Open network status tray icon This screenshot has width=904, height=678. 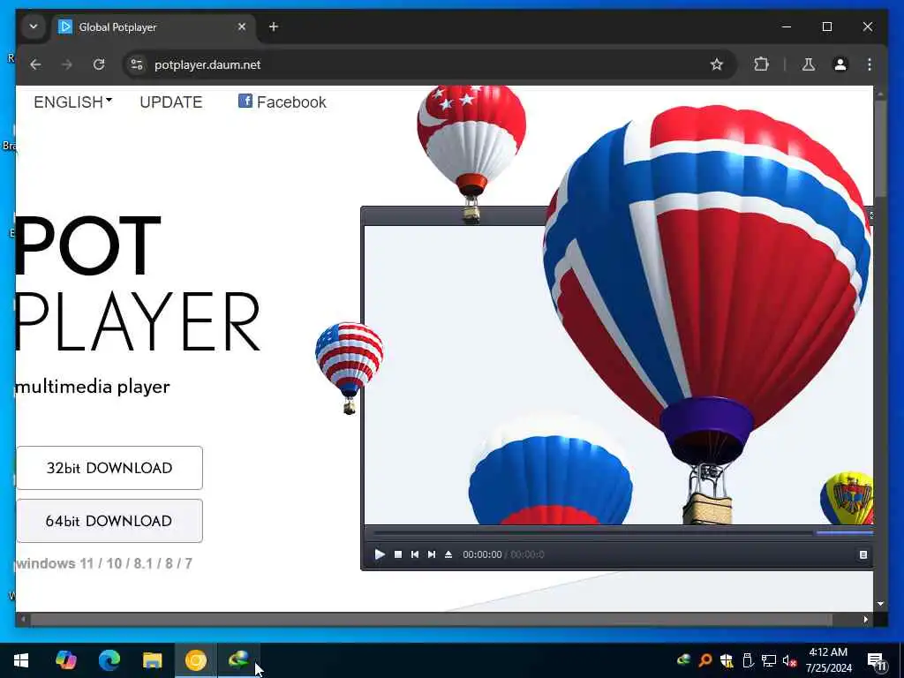pyautogui.click(x=769, y=660)
